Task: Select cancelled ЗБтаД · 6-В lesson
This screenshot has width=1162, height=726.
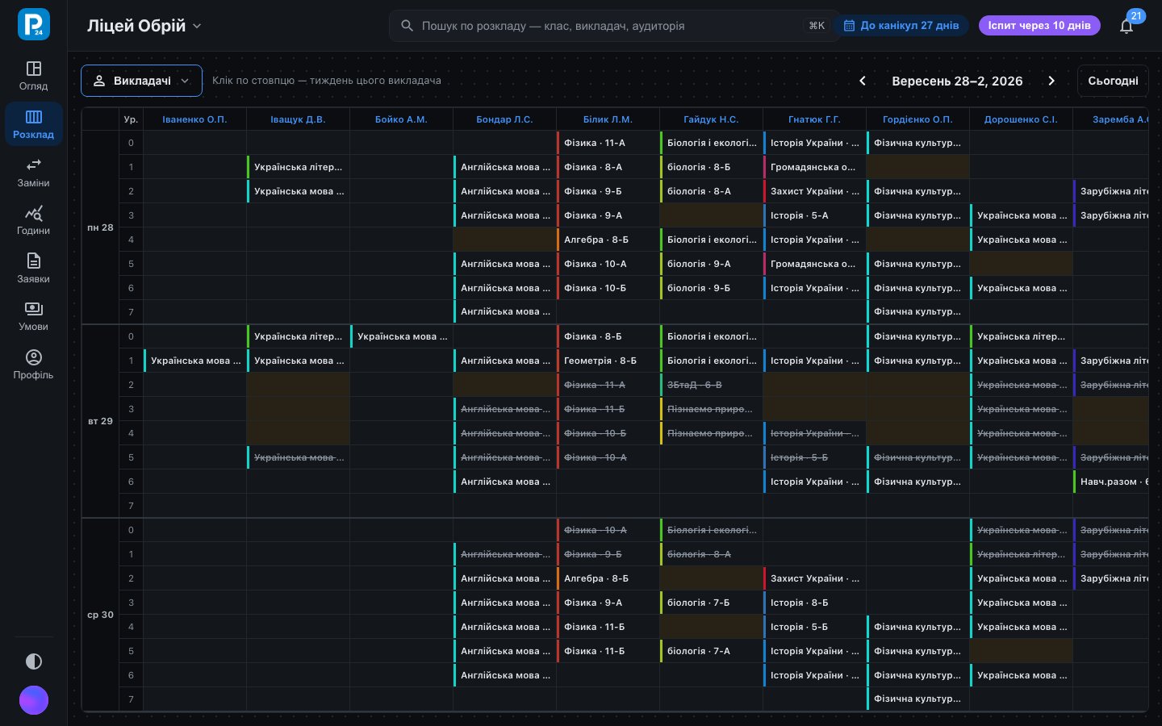Action: pyautogui.click(x=711, y=385)
